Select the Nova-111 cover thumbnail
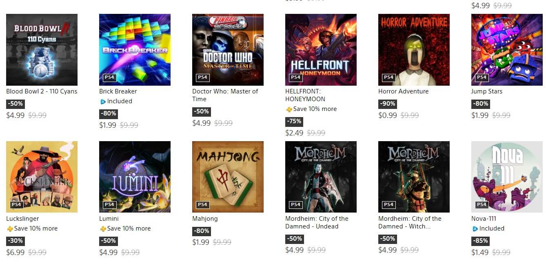Viewport: 546px width, 266px height. click(507, 177)
